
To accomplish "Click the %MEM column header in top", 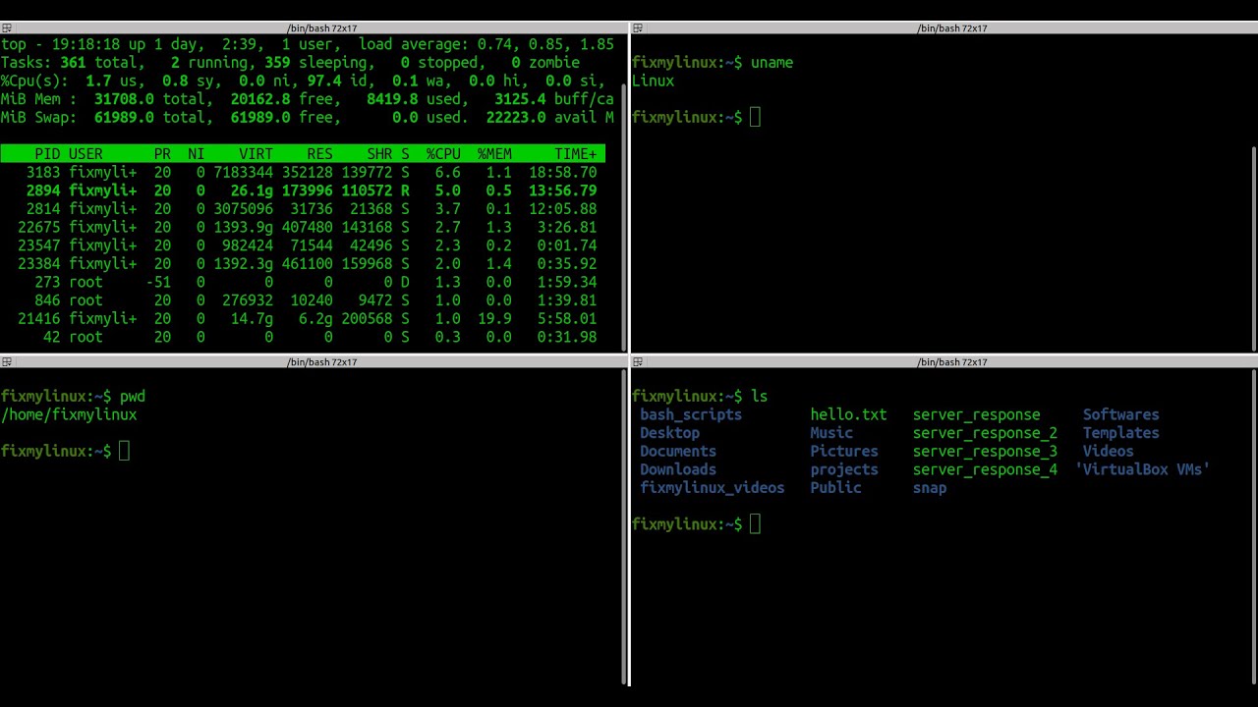I will pyautogui.click(x=494, y=154).
